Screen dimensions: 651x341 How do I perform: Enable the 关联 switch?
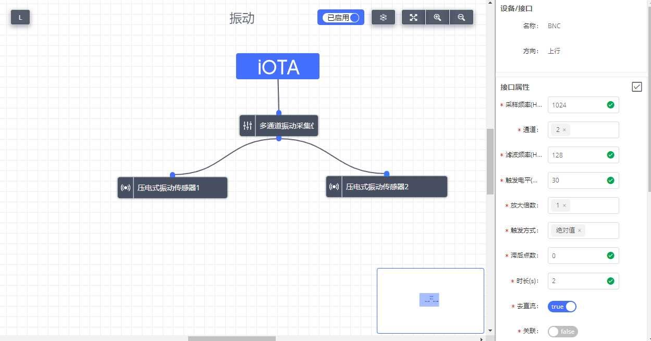click(562, 332)
